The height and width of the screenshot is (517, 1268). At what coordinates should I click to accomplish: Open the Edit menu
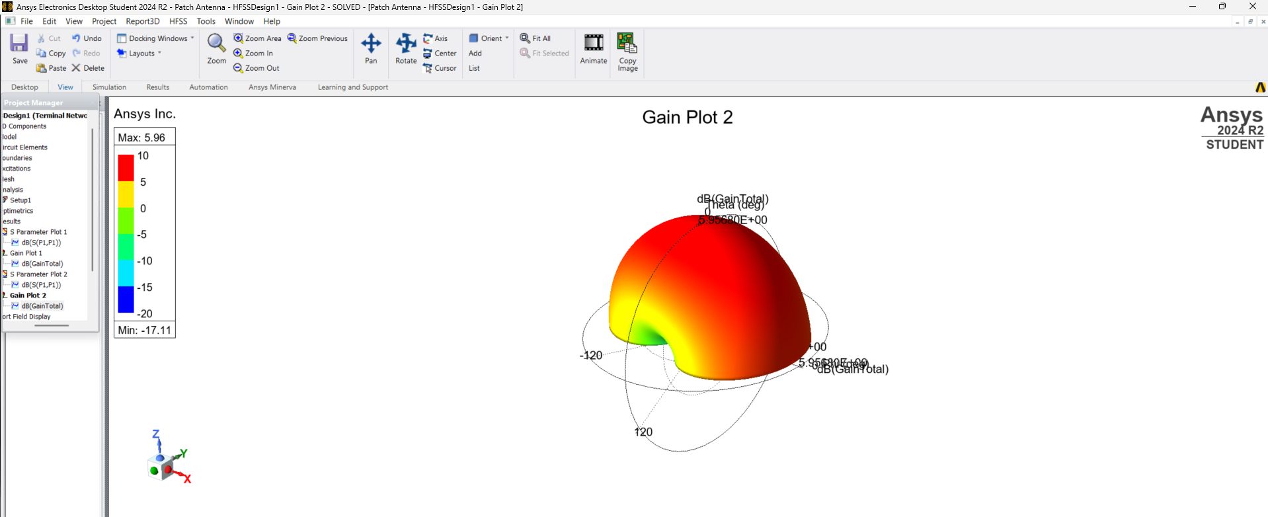pos(50,21)
